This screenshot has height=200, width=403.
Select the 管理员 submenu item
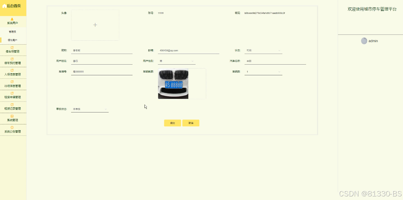pyautogui.click(x=13, y=32)
